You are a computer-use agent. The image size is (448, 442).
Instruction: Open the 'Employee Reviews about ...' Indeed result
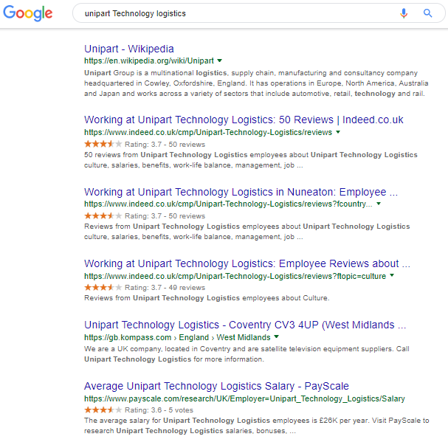[x=247, y=263]
